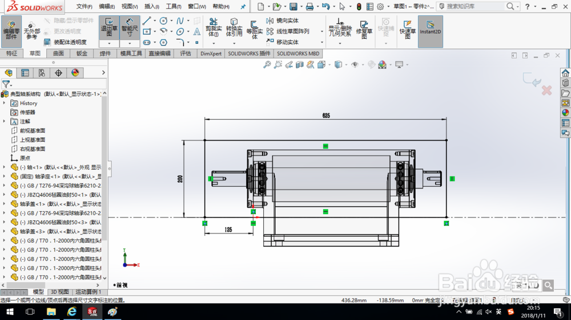The width and height of the screenshot is (571, 320).
Task: Click Undo icon in title toolbar
Action: [x=325, y=6]
